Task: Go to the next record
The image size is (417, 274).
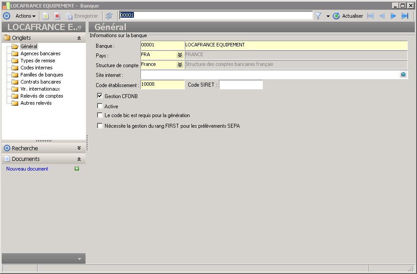Action: [x=394, y=16]
